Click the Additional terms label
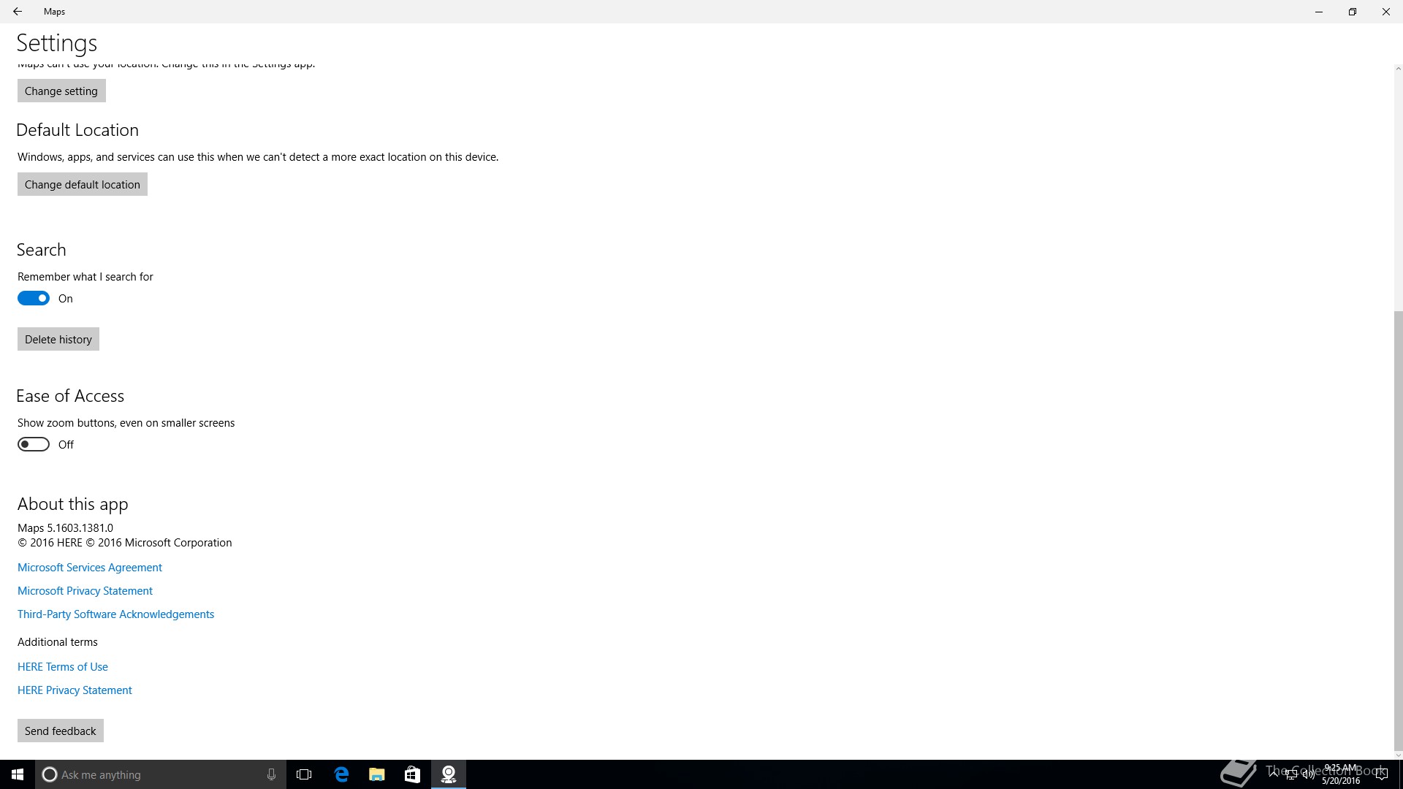Image resolution: width=1403 pixels, height=789 pixels. (58, 641)
